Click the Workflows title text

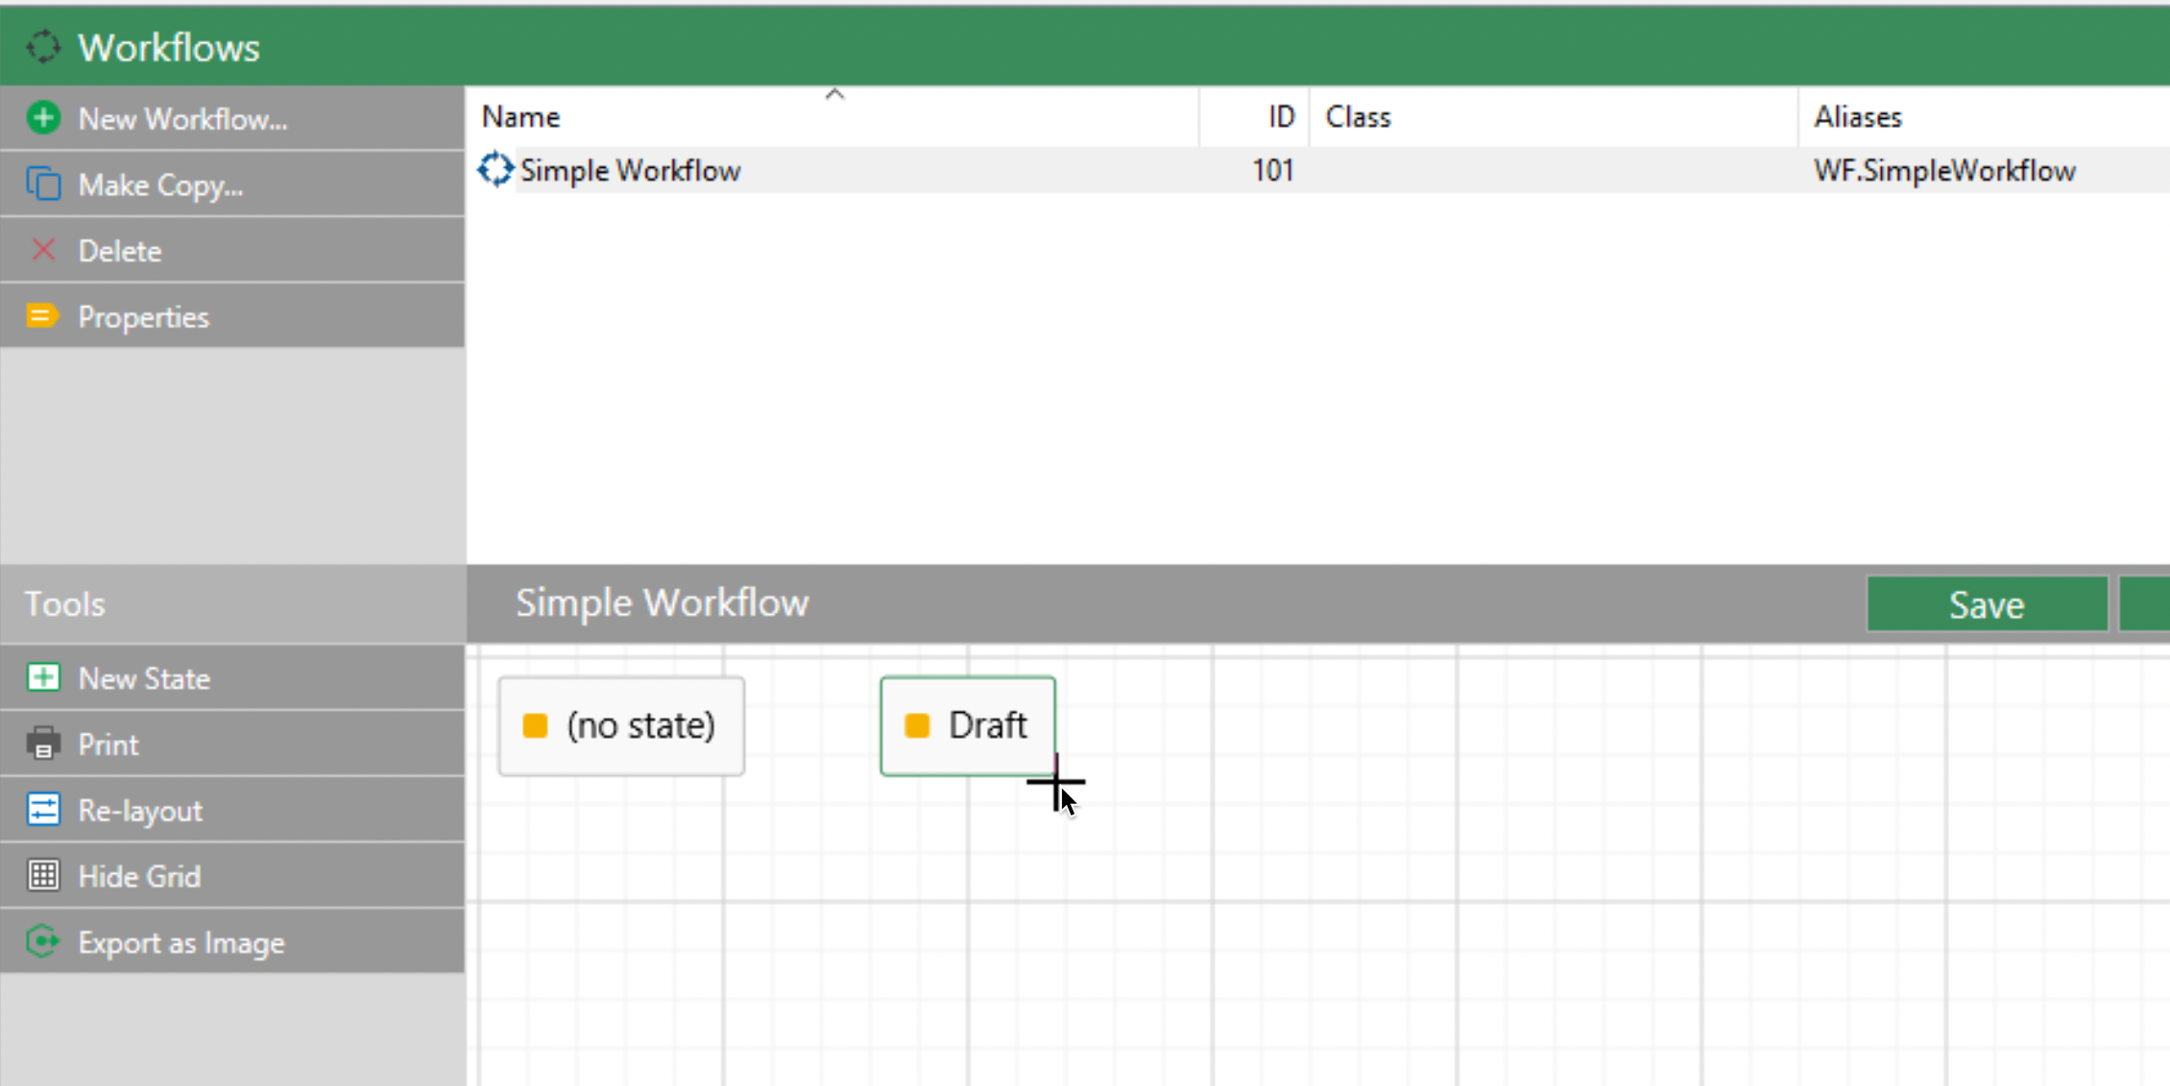(x=169, y=47)
